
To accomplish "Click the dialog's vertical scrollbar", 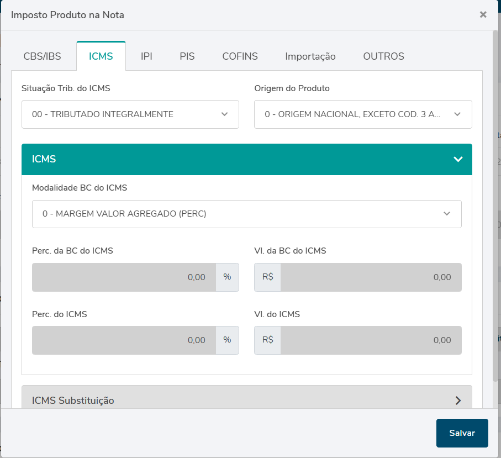I will pos(495,204).
